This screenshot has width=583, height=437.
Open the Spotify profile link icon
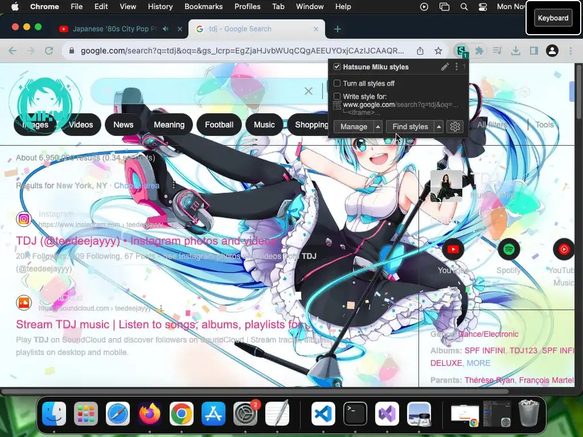(508, 249)
